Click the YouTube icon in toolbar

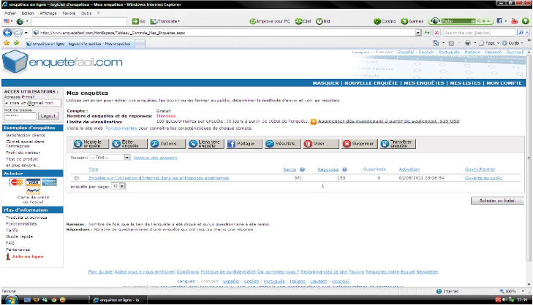pyautogui.click(x=515, y=21)
